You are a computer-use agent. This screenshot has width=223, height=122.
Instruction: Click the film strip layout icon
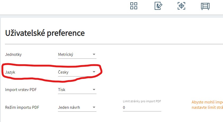click(x=205, y=6)
